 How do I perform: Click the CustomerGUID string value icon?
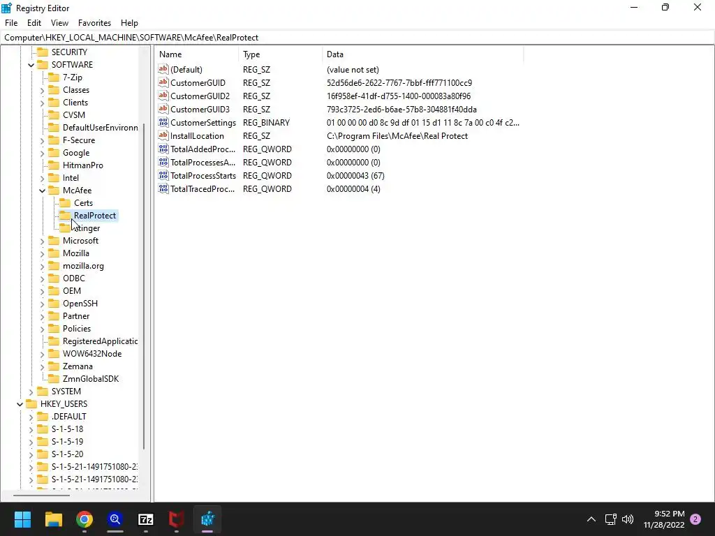click(x=163, y=82)
